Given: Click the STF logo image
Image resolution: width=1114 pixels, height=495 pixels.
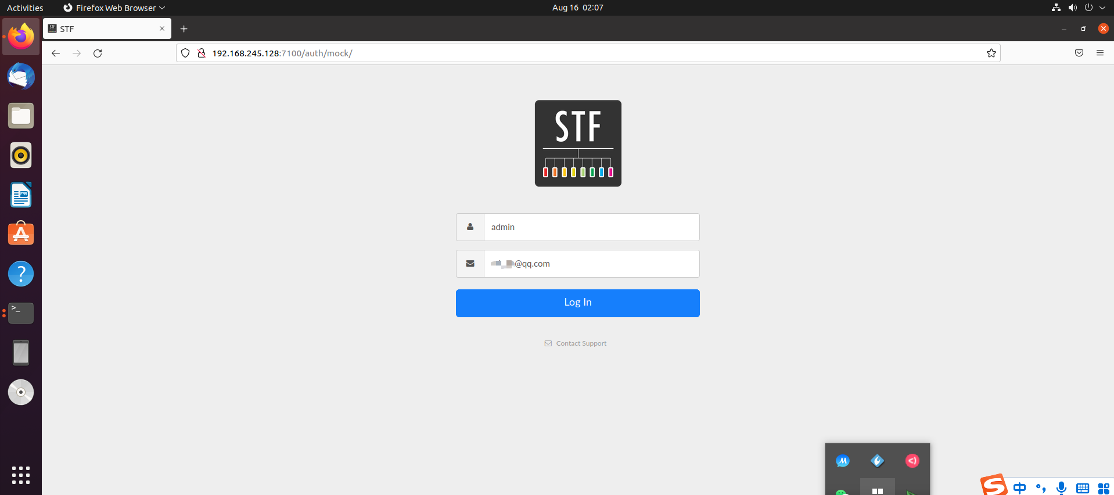Looking at the screenshot, I should pos(578,144).
